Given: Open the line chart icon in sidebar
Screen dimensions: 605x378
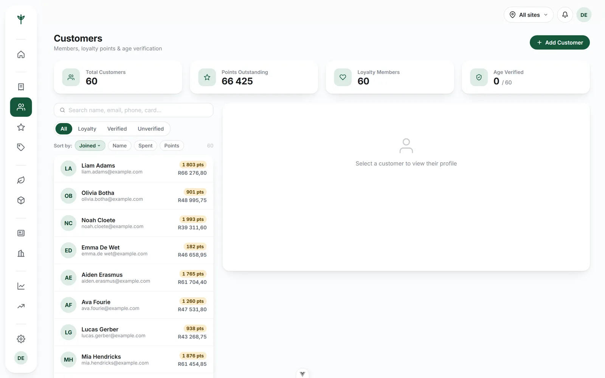Looking at the screenshot, I should click(21, 286).
